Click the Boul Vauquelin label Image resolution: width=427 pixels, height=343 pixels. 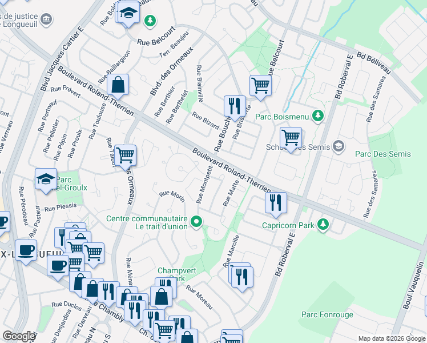413,285
